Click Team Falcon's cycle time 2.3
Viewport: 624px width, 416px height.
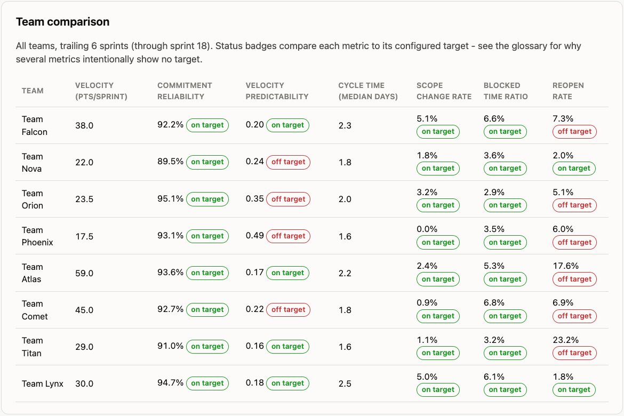coord(345,125)
